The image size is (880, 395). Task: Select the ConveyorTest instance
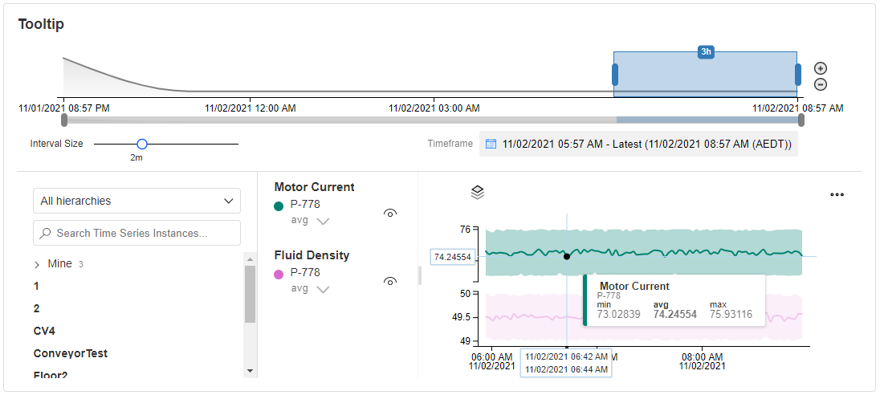pyautogui.click(x=71, y=353)
